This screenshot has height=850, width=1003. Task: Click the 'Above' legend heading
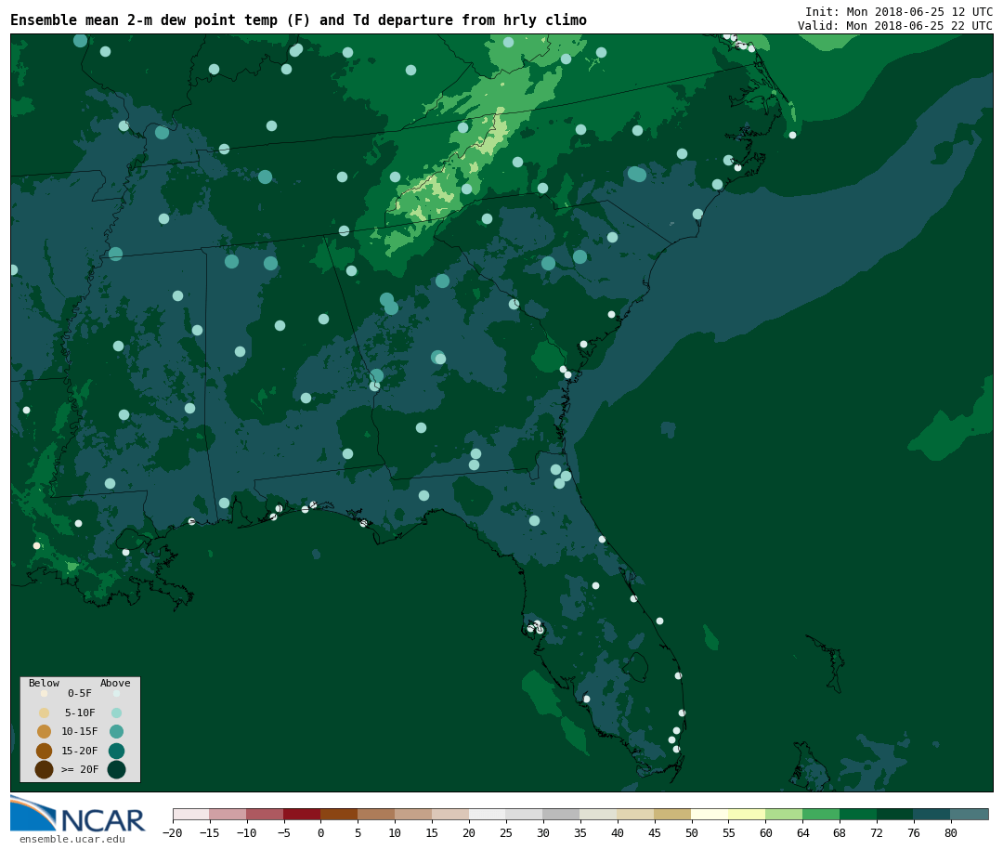coord(115,683)
